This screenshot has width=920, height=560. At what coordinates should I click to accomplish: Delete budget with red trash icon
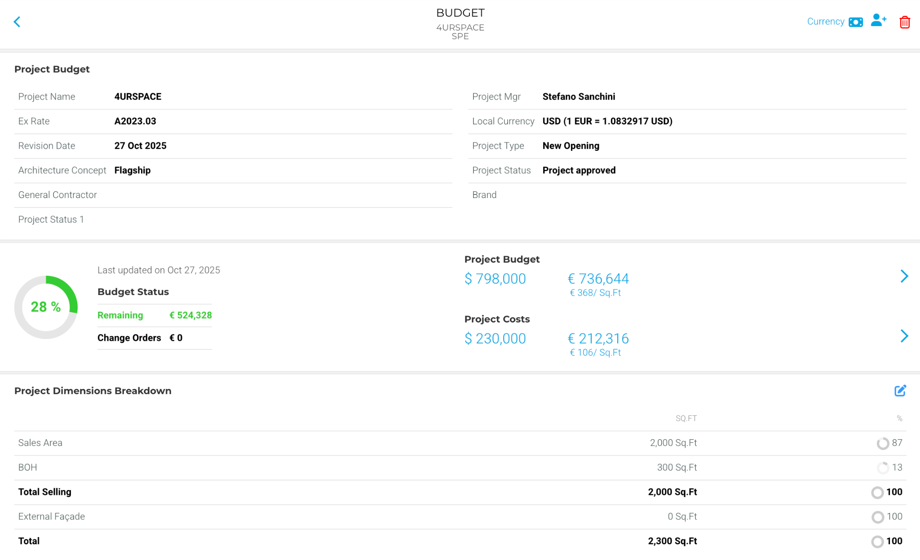904,22
